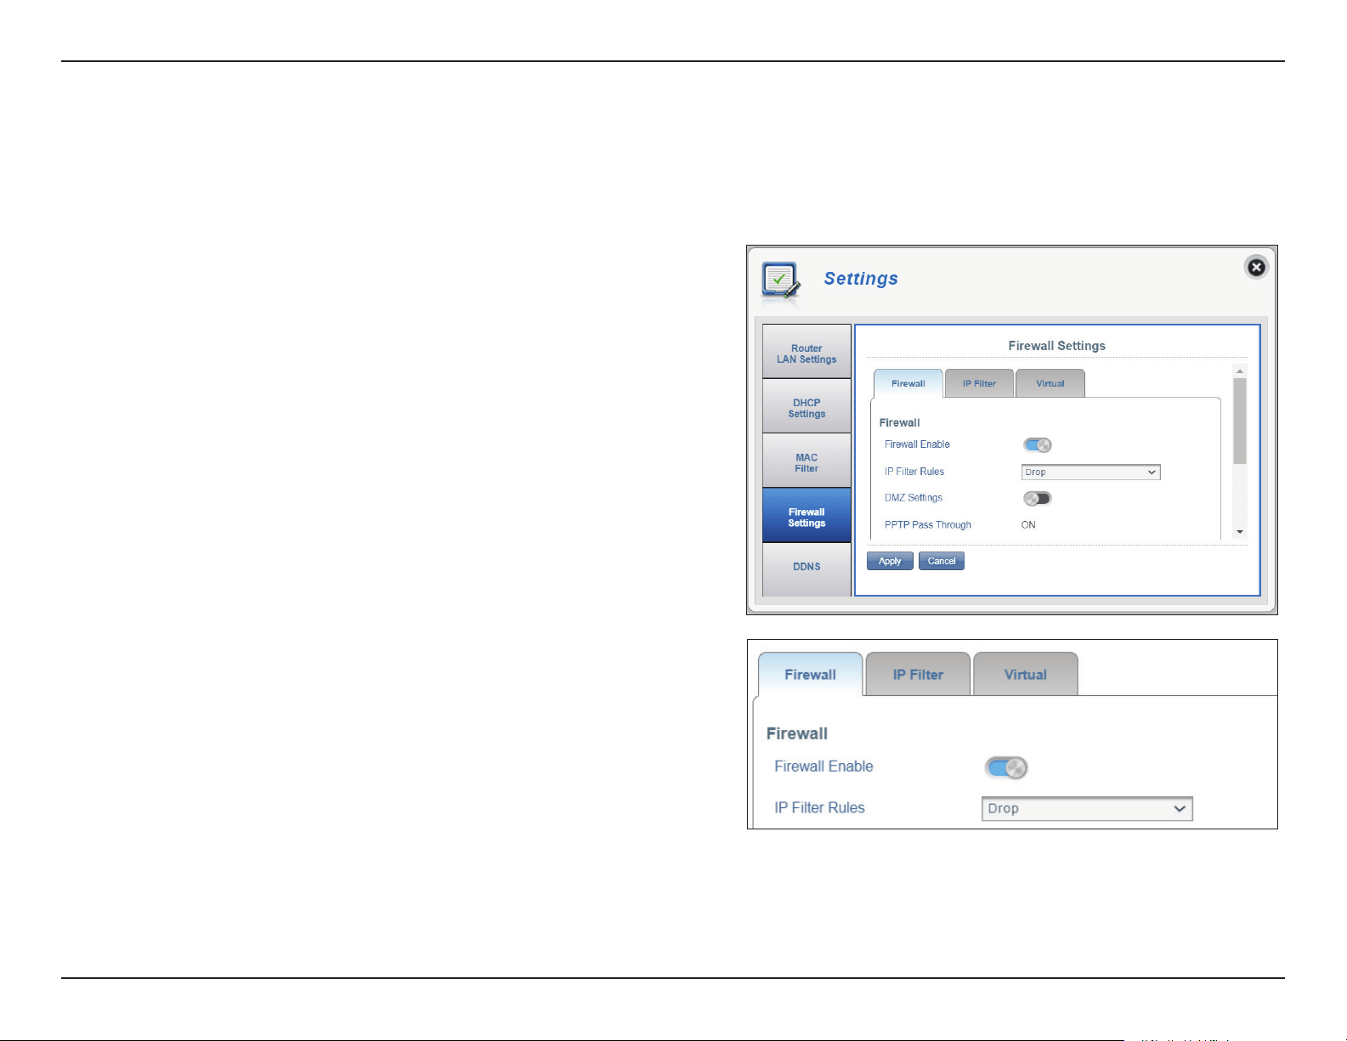This screenshot has width=1347, height=1041.
Task: Open DHCP Settings section
Action: (x=807, y=407)
